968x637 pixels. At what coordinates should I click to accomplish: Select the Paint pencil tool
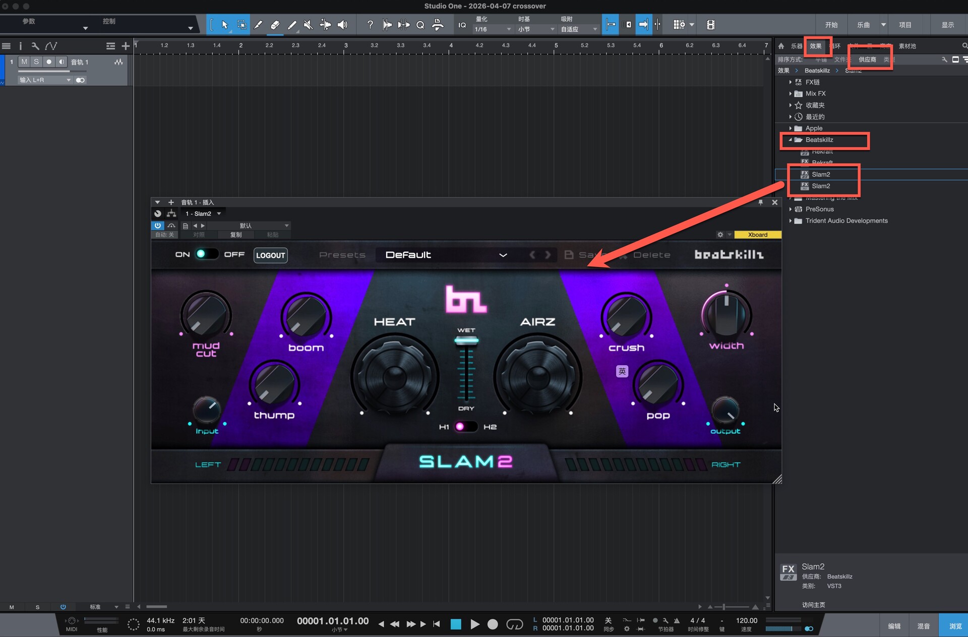(292, 25)
